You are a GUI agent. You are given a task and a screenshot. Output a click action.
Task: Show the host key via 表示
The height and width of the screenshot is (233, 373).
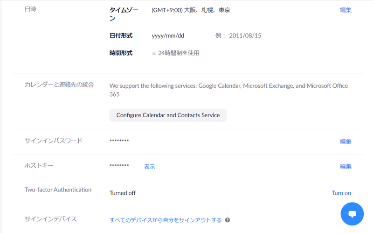pos(149,167)
